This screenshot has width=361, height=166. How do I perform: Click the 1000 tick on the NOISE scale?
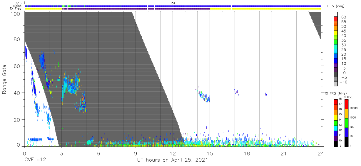coord(352,117)
